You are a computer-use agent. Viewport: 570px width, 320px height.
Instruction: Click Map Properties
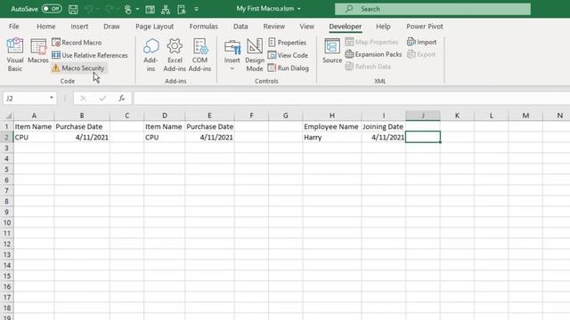371,42
